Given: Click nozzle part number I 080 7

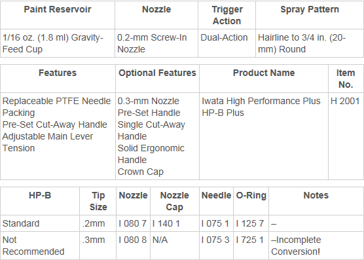Looking at the screenshot, I should click(x=132, y=223).
